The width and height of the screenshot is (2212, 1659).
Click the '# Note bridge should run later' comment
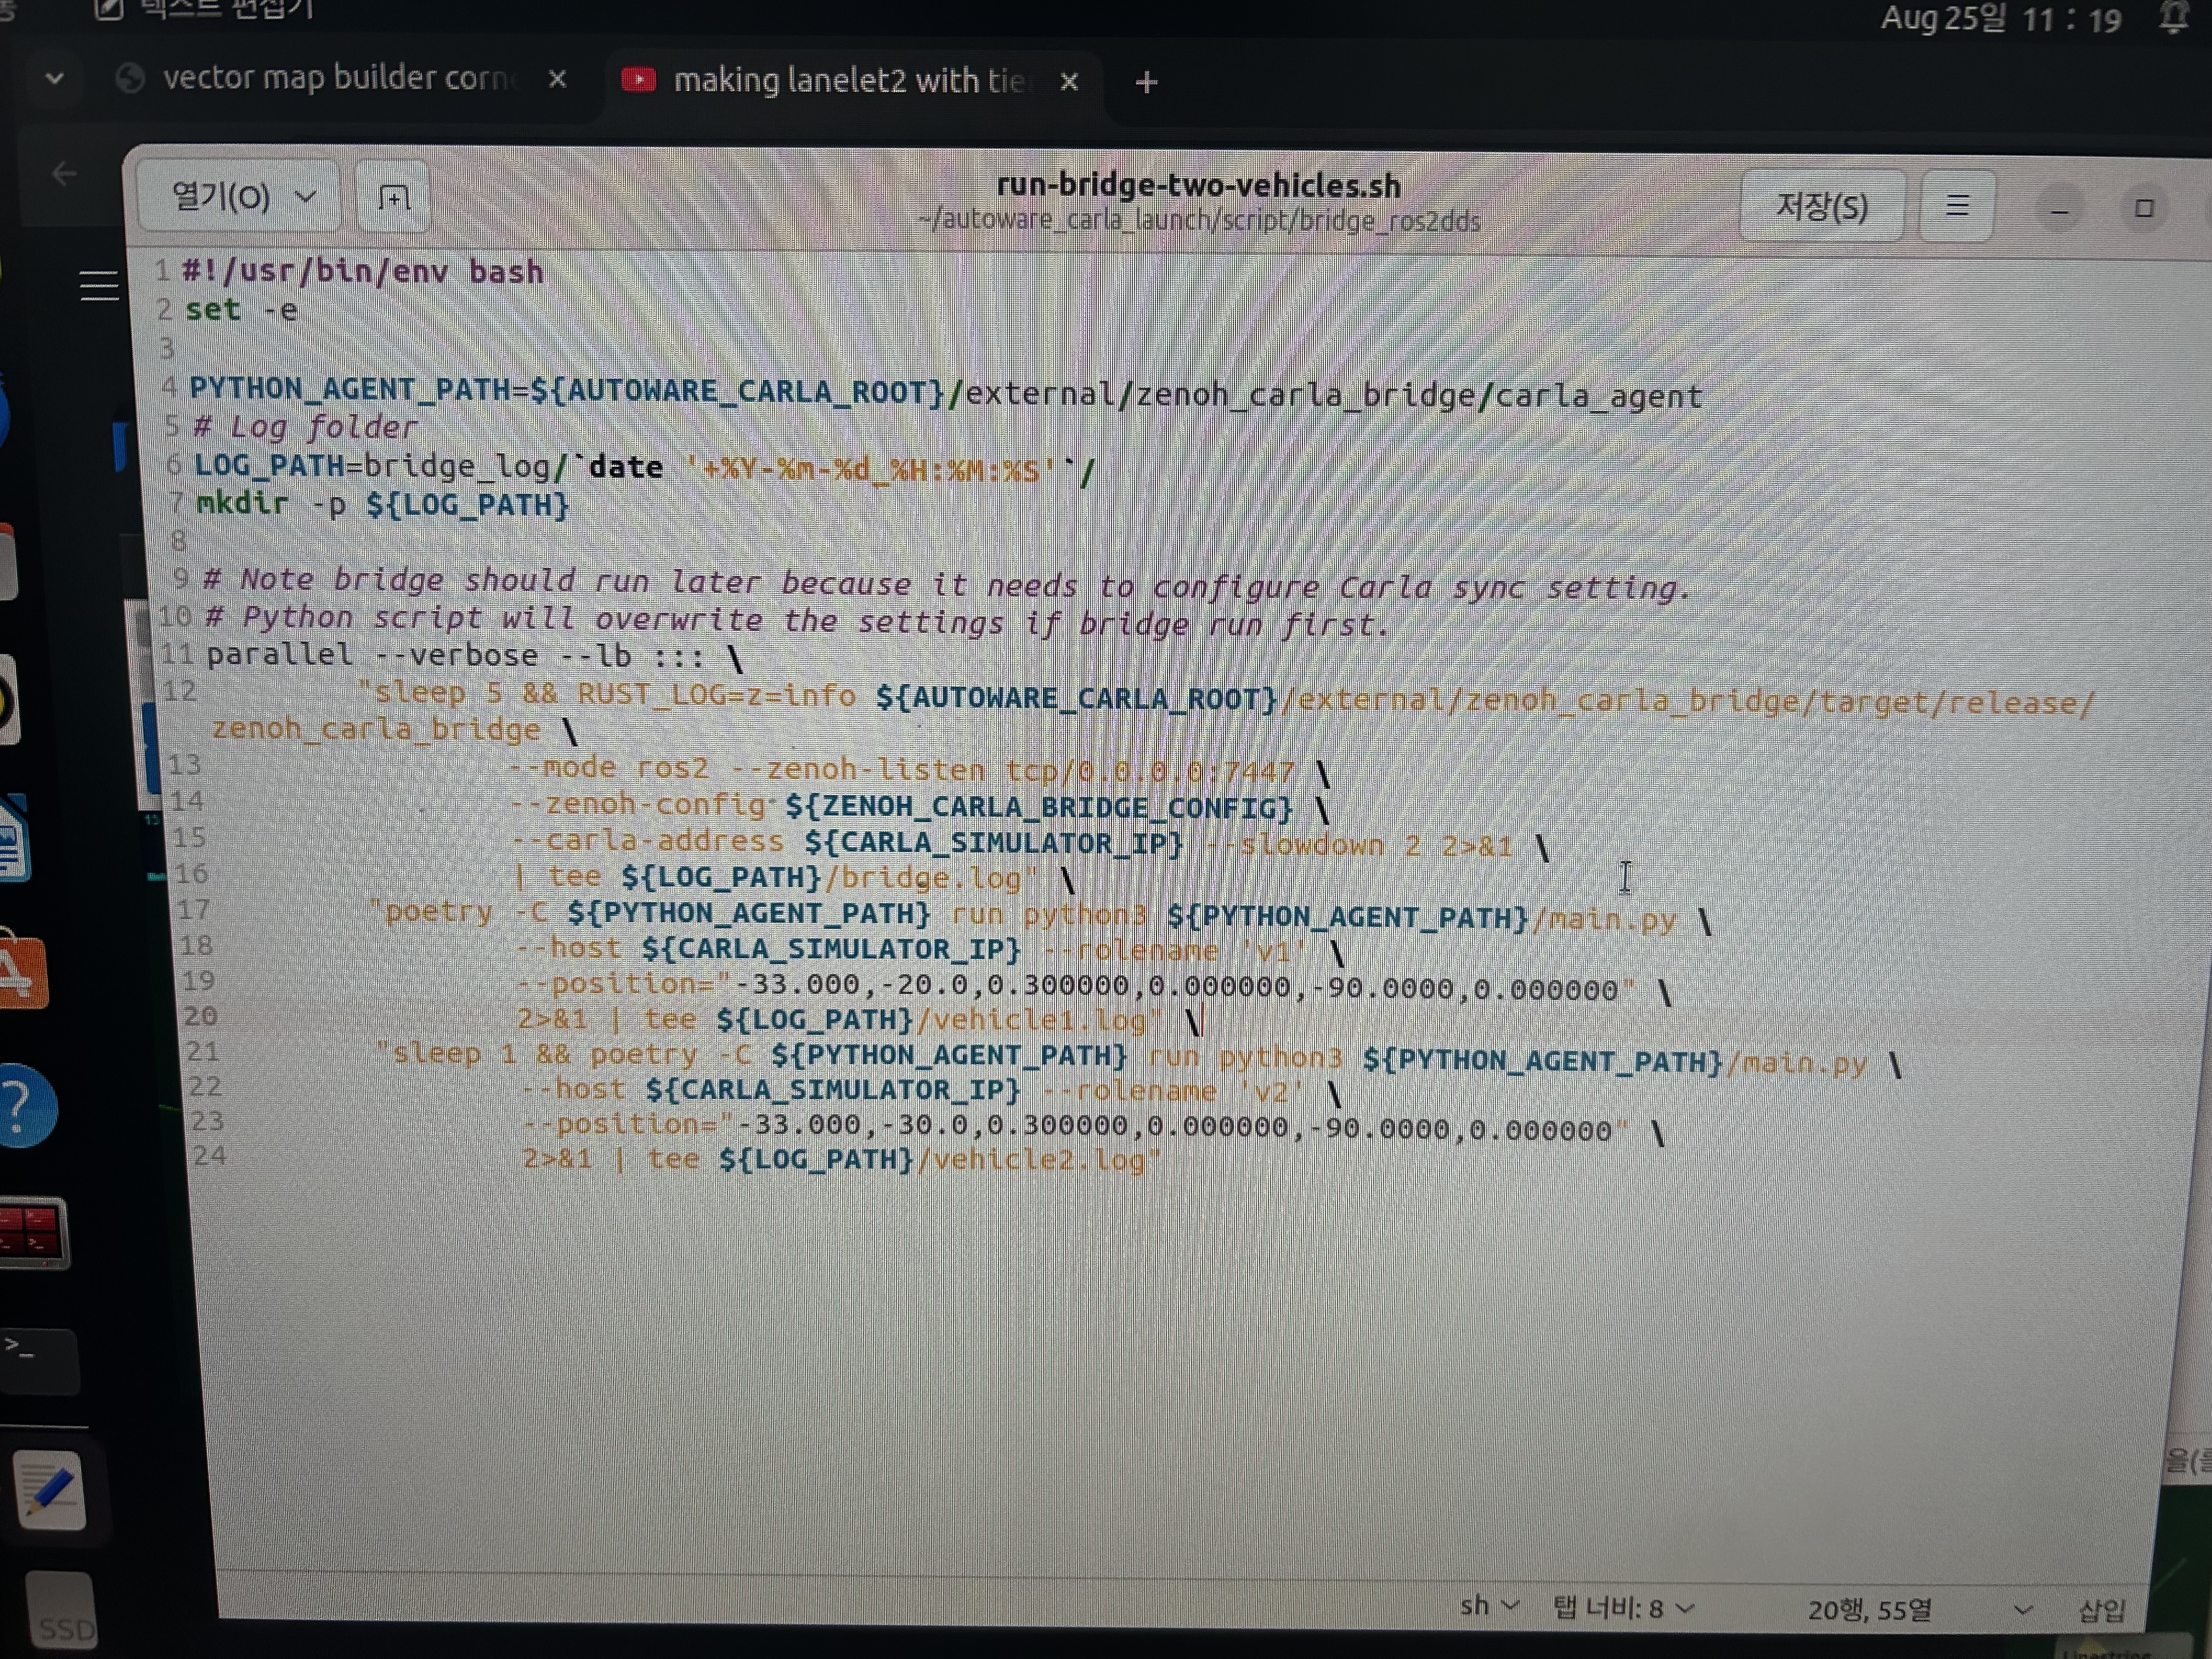click(x=946, y=583)
